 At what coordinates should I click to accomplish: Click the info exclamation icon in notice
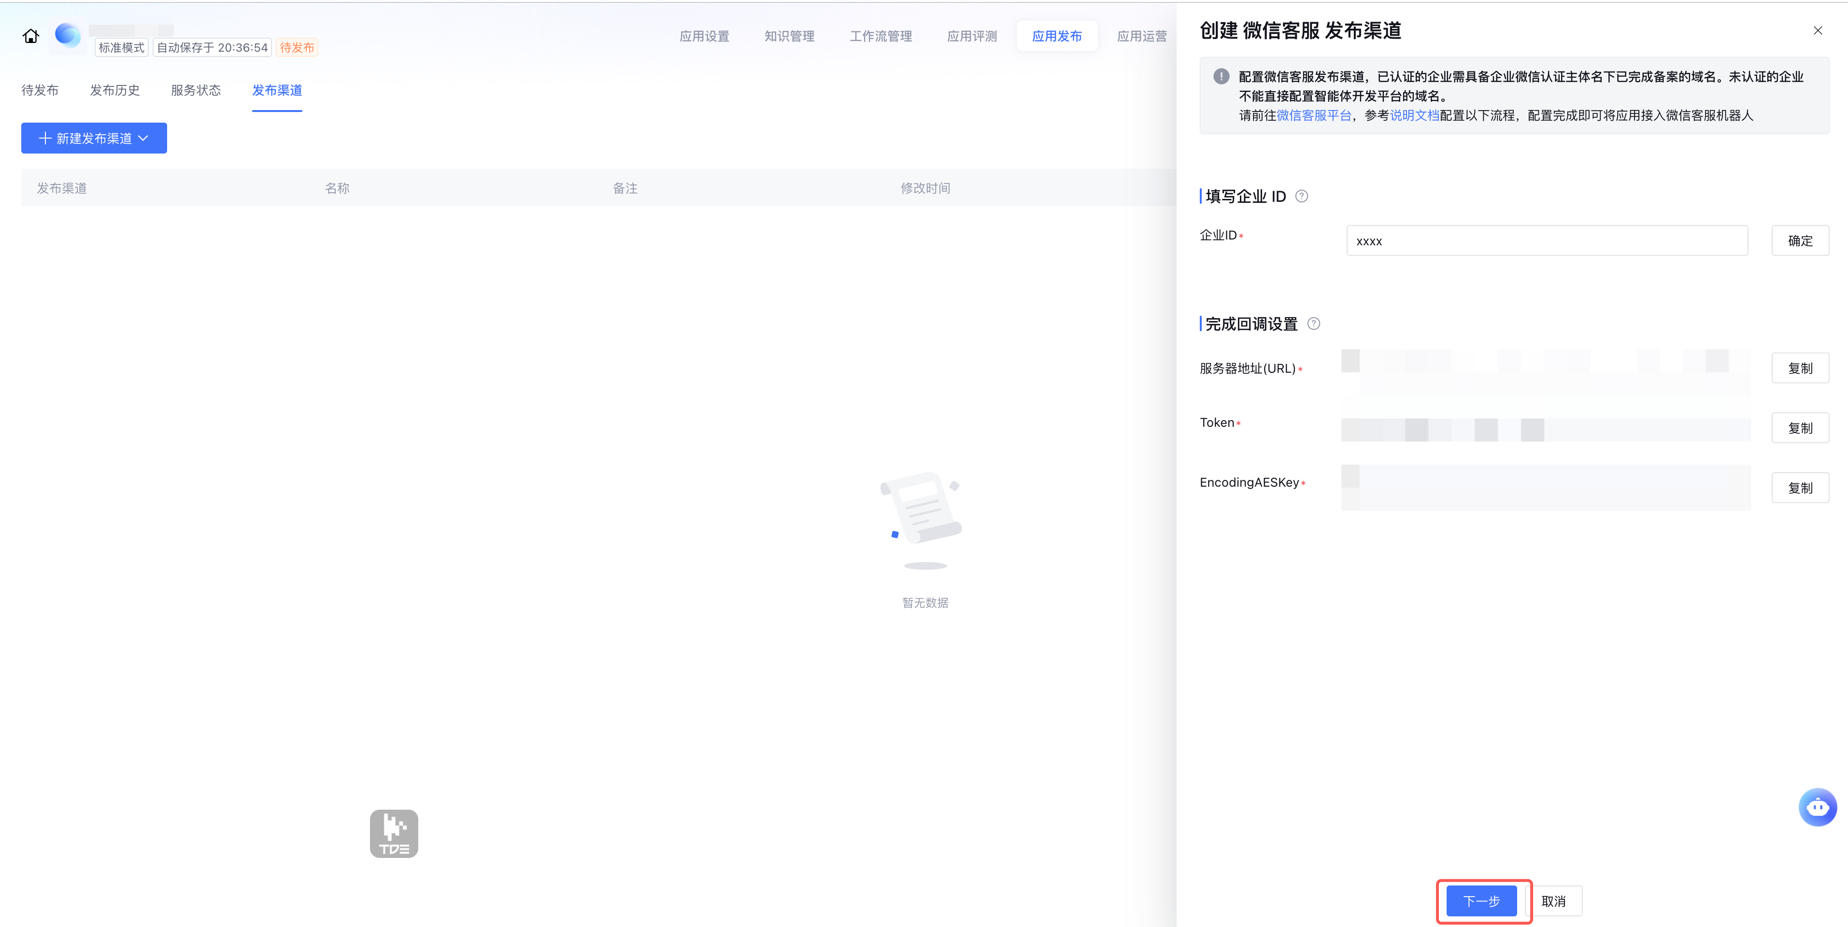click(x=1221, y=77)
